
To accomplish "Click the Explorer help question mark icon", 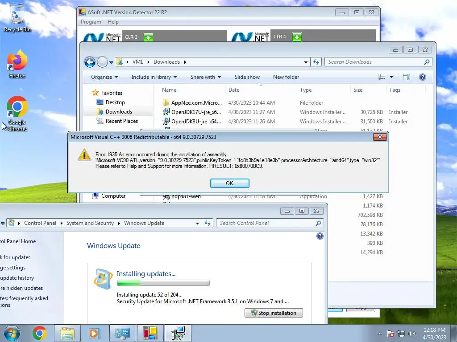I will point(422,77).
